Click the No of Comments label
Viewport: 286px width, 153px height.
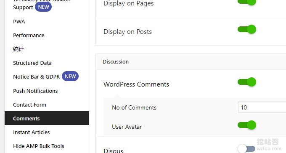coord(134,107)
